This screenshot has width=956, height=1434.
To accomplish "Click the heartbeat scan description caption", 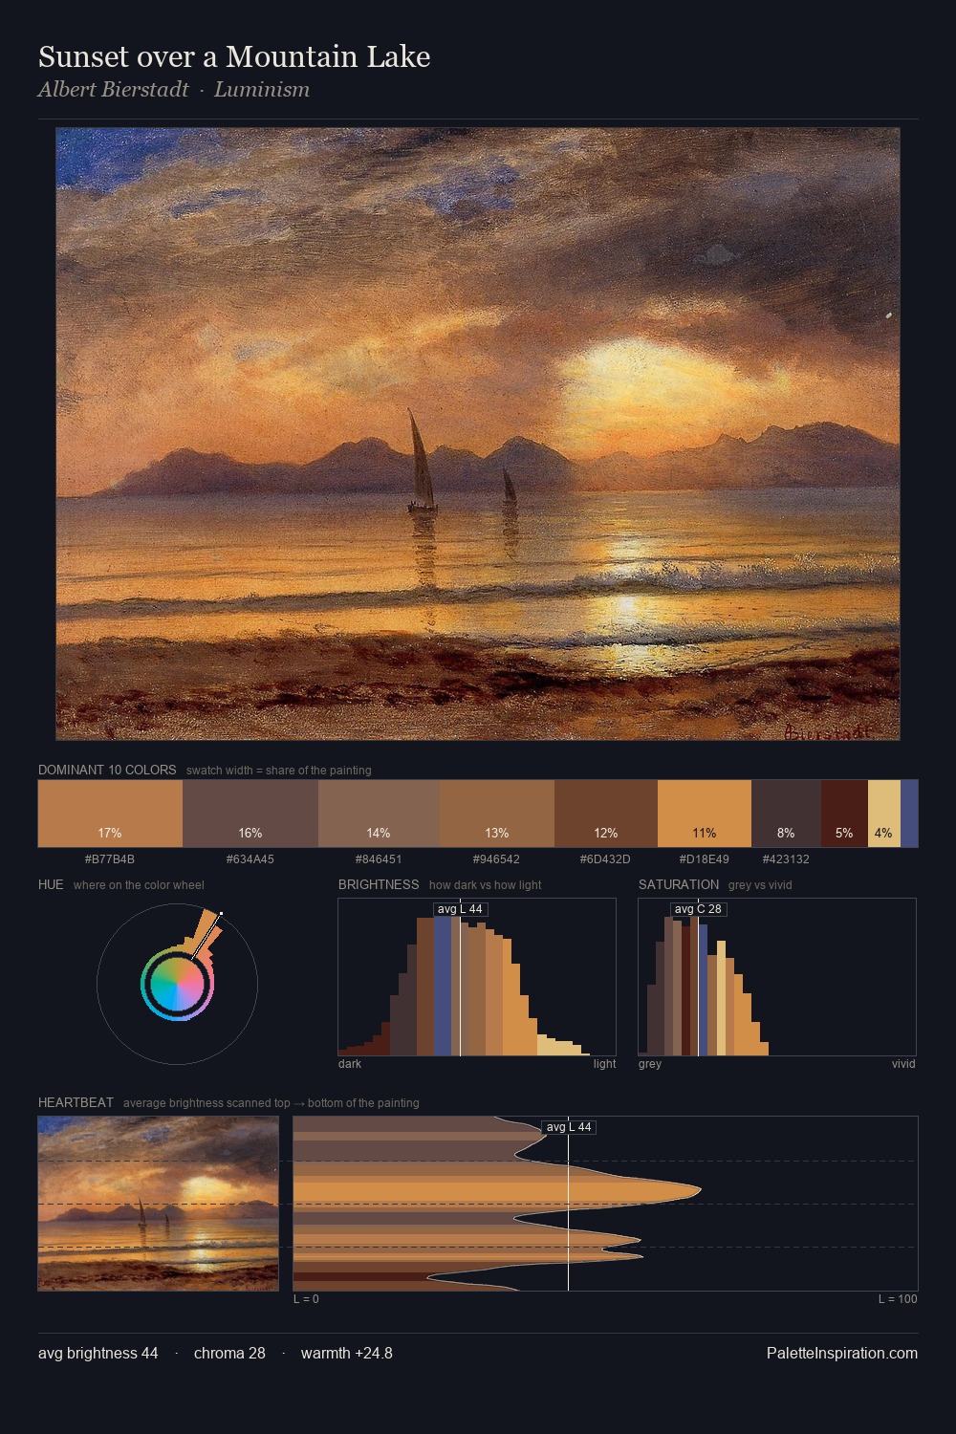I will (271, 1103).
